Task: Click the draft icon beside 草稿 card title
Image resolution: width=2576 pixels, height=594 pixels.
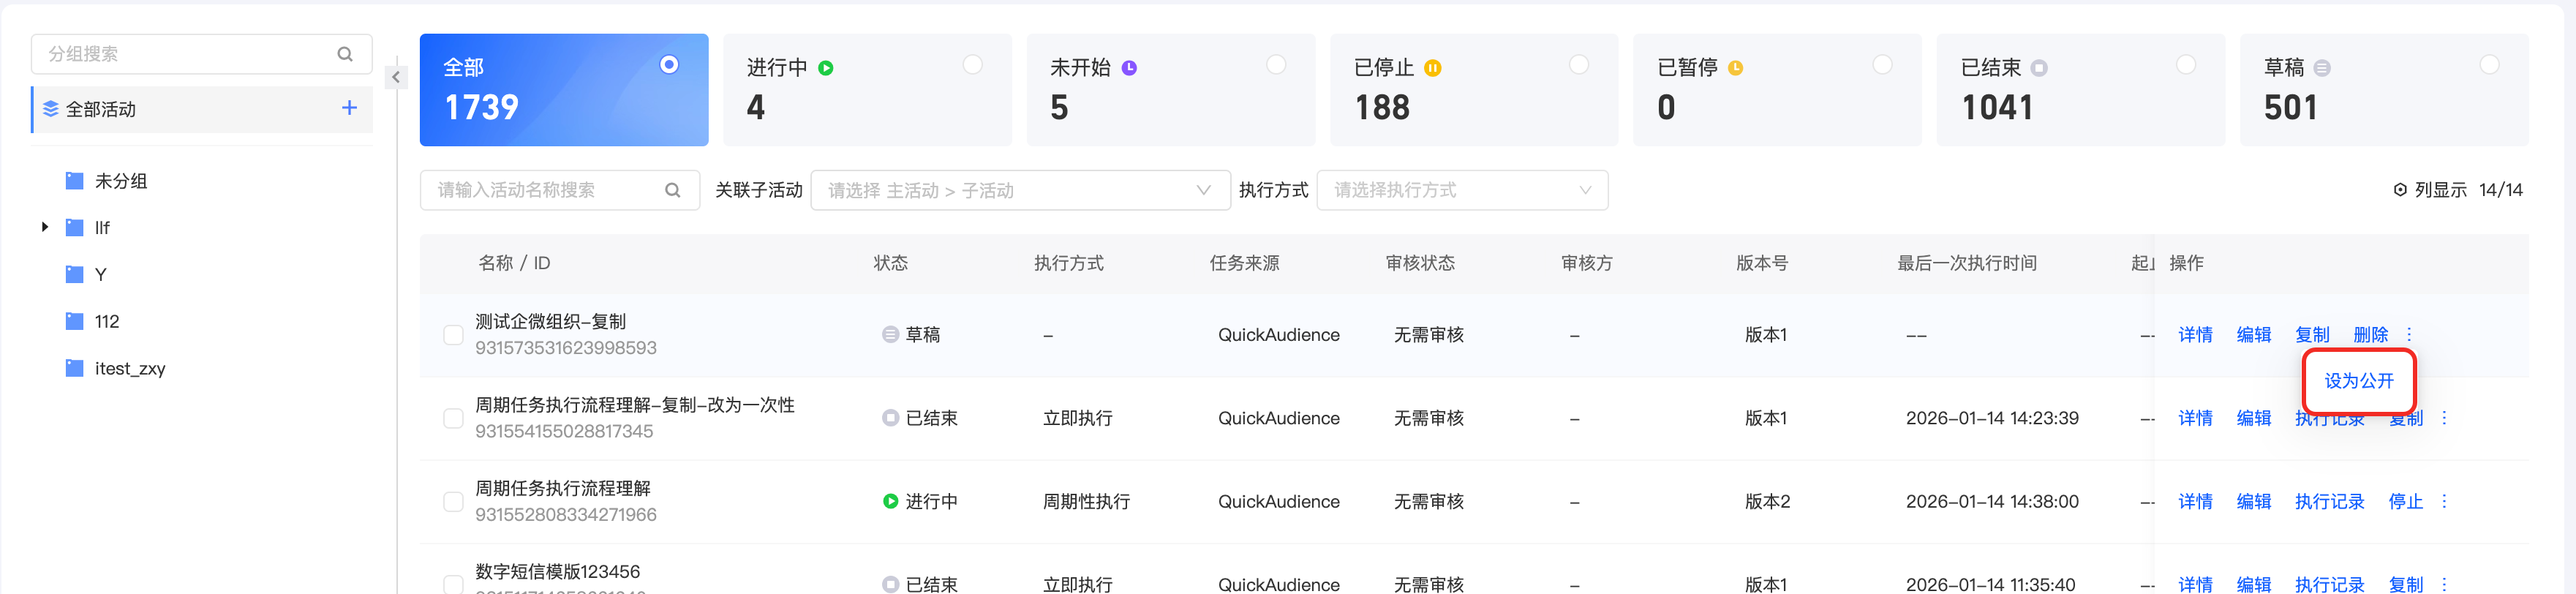Action: click(2322, 68)
